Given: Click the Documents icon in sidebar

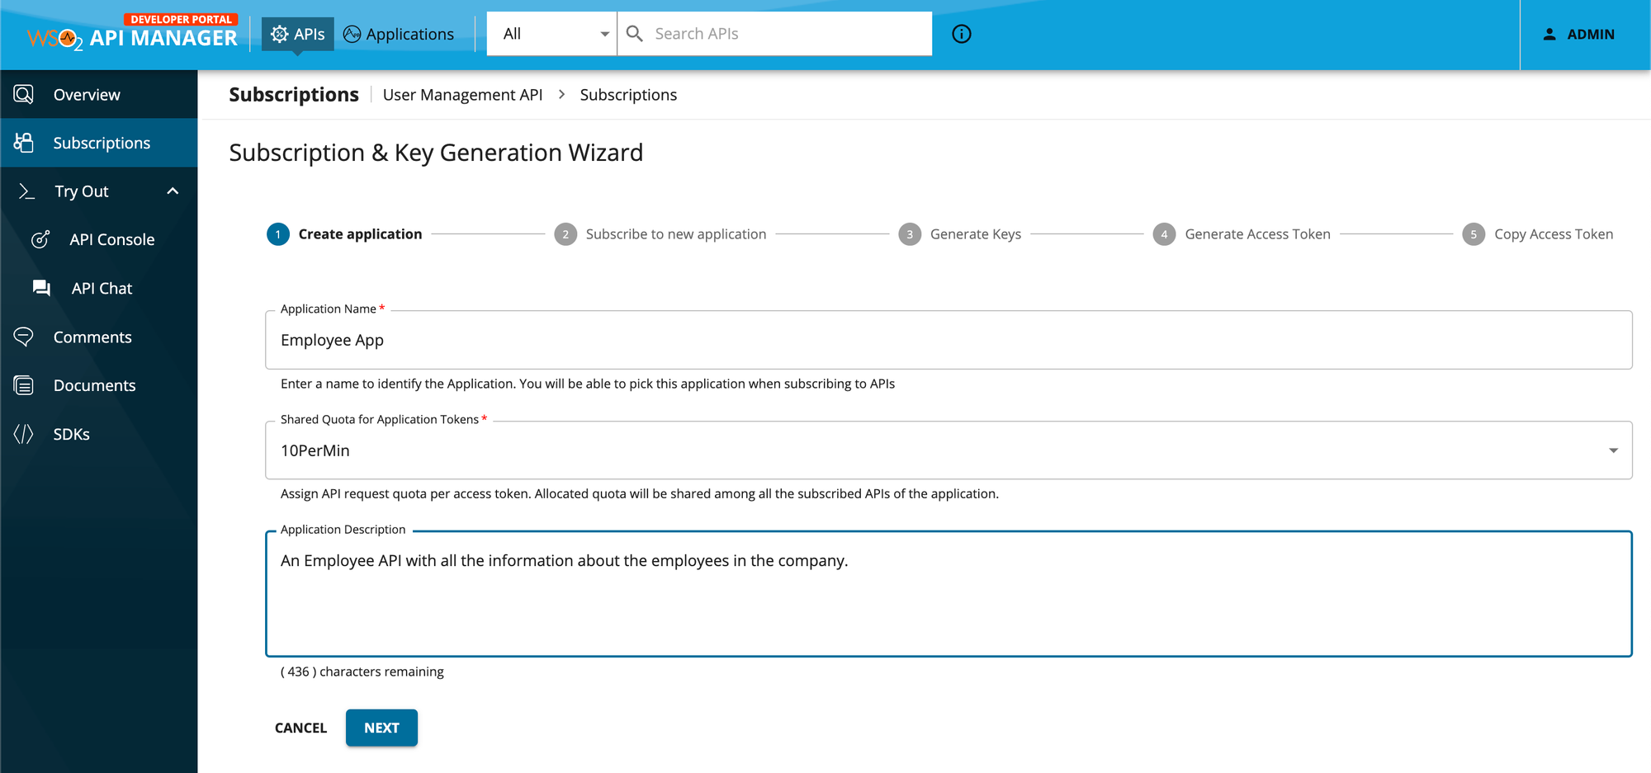Looking at the screenshot, I should [x=24, y=385].
